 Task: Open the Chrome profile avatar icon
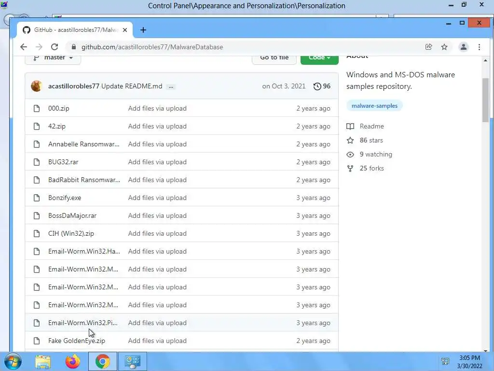[464, 47]
